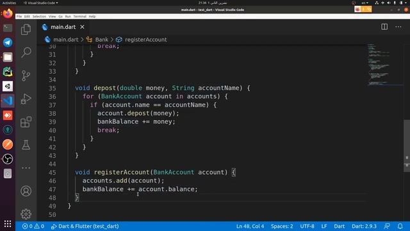Select the main.dart editor tab
This screenshot has height=231, width=410.
click(63, 27)
